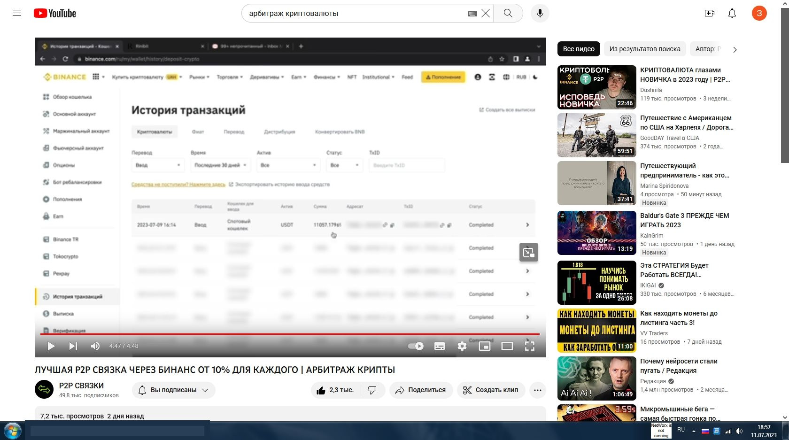Click the 4:47 / 4:48 time display
The width and height of the screenshot is (789, 440).
point(124,346)
